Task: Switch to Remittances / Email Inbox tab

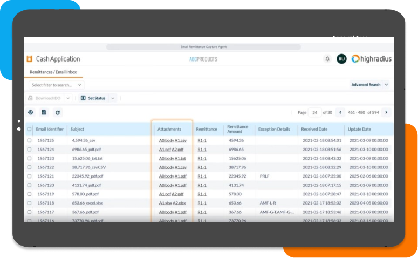Action: point(53,72)
